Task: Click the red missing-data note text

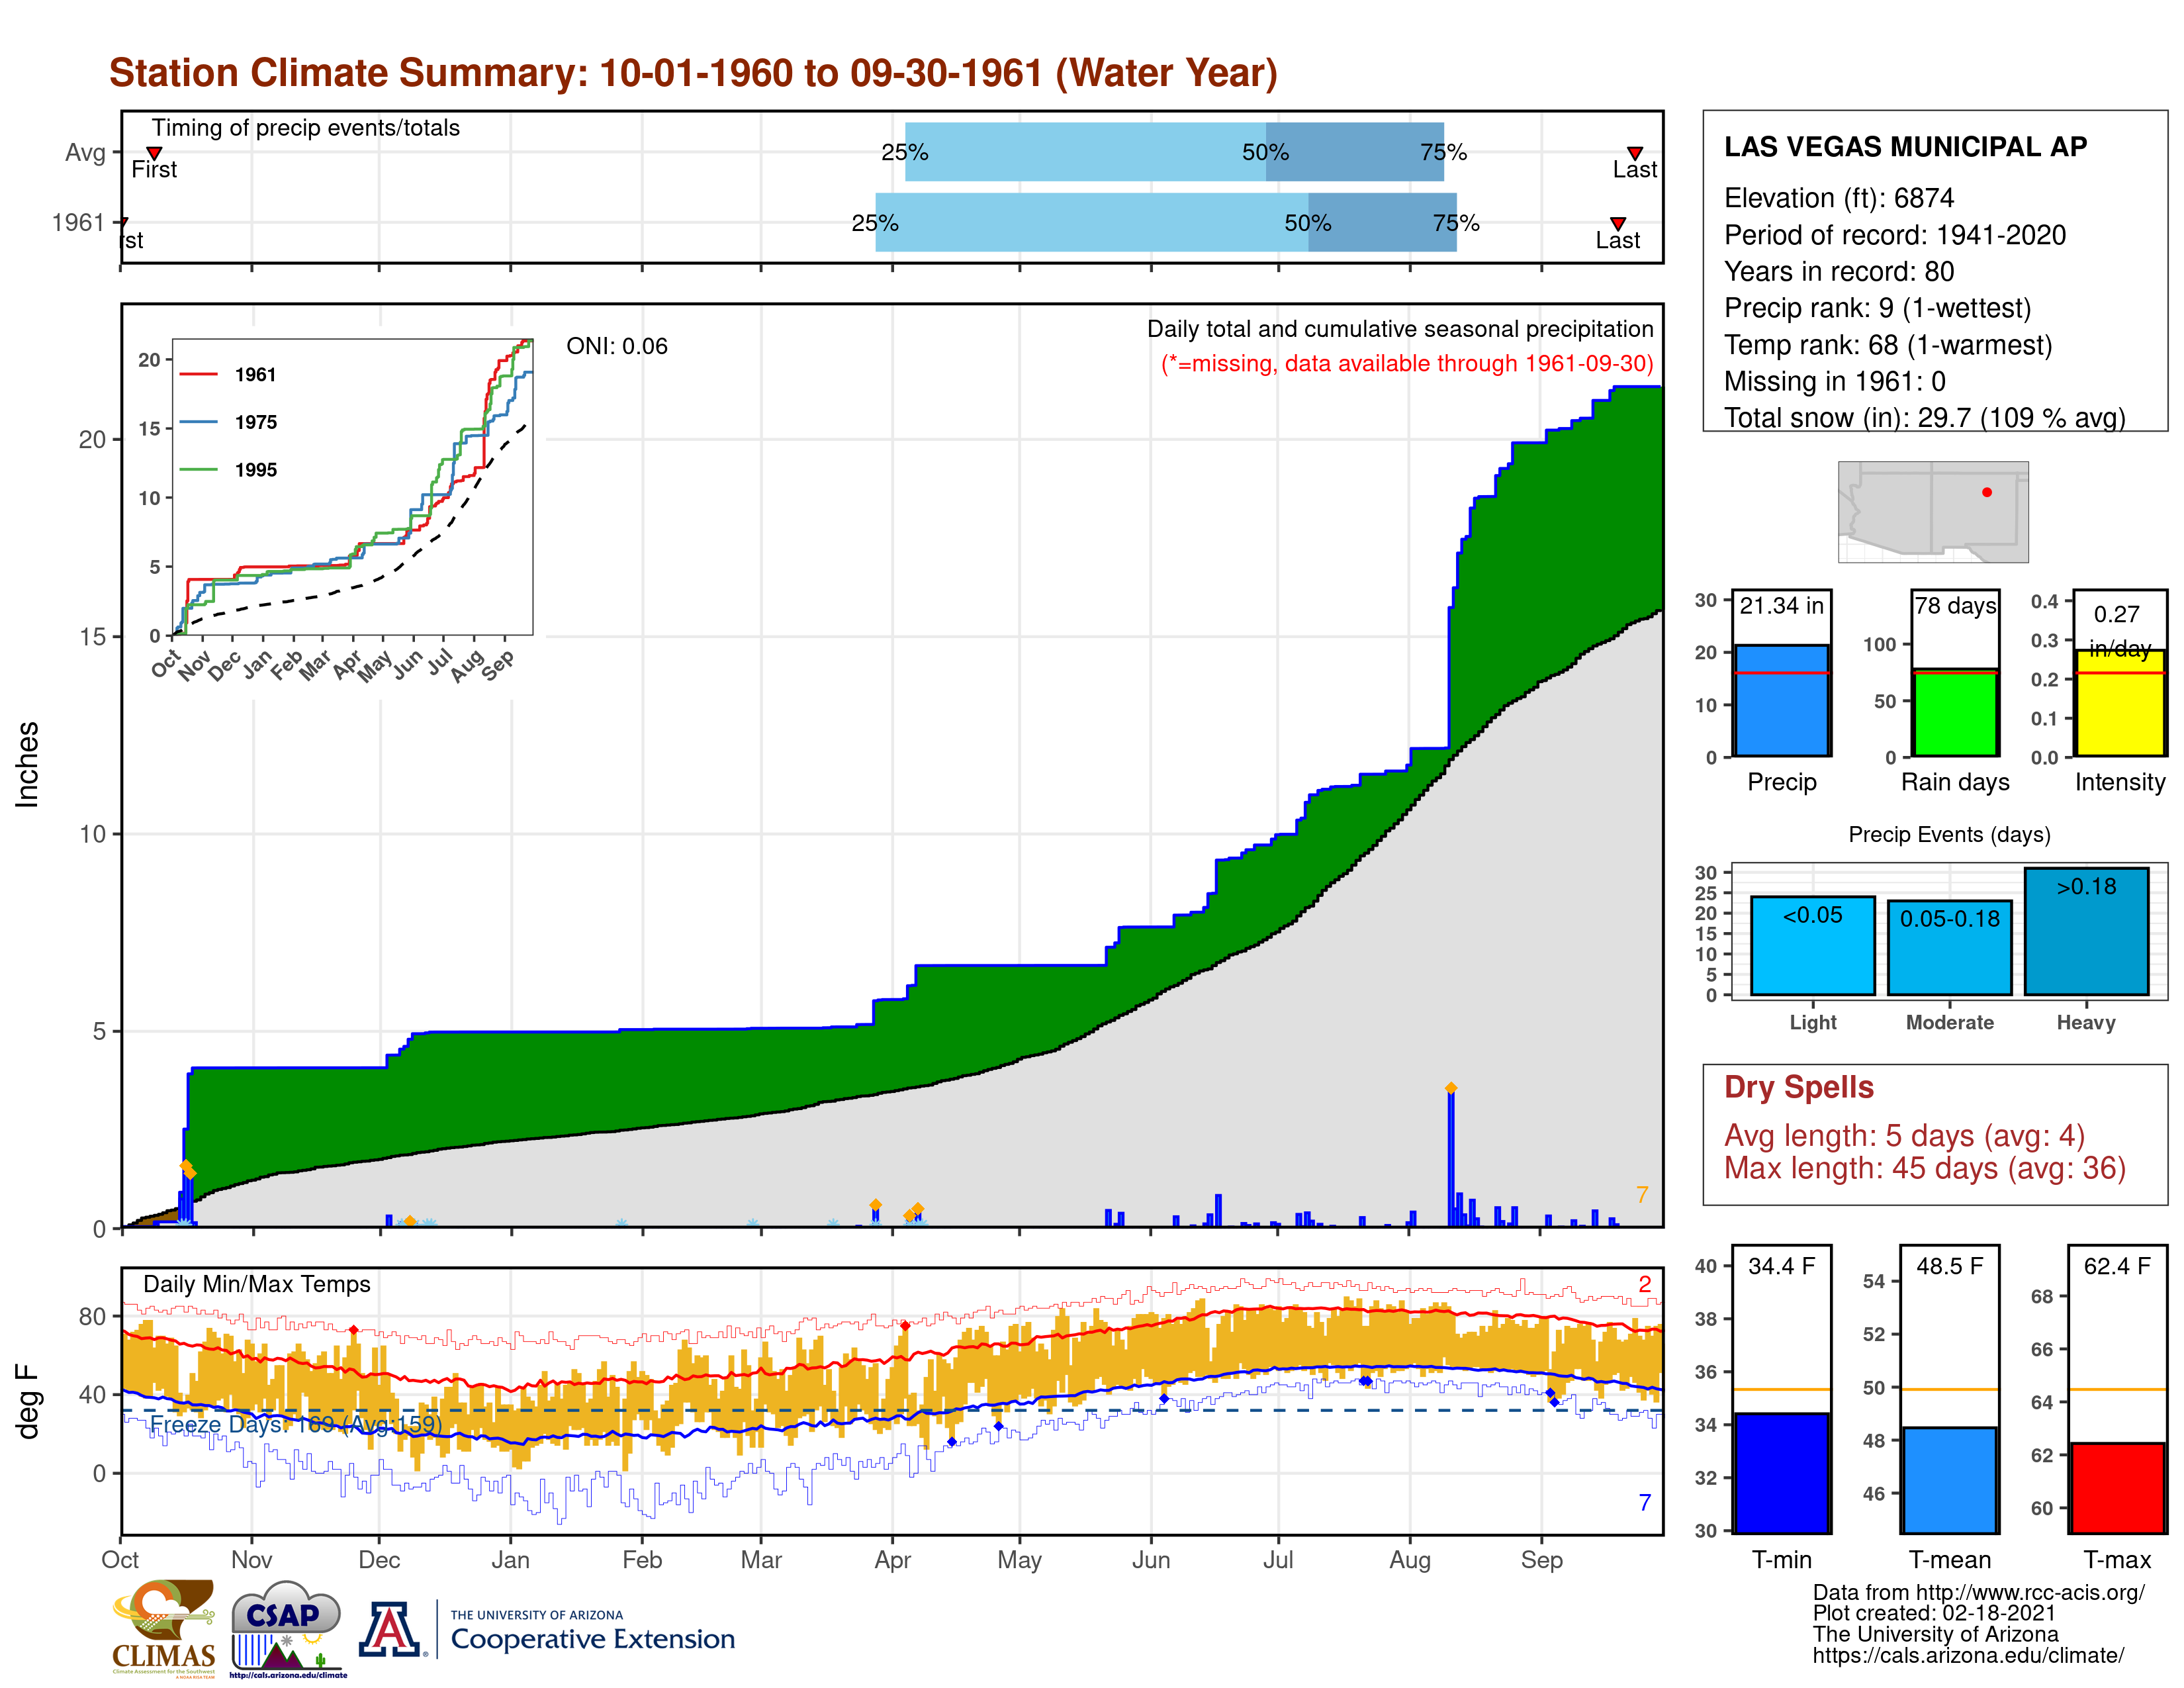Action: click(1407, 363)
